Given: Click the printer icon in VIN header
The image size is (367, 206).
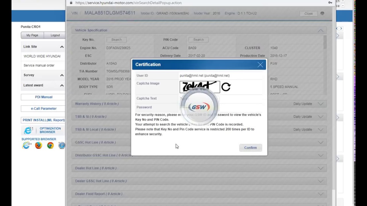Looking at the screenshot, I should pos(322,13).
